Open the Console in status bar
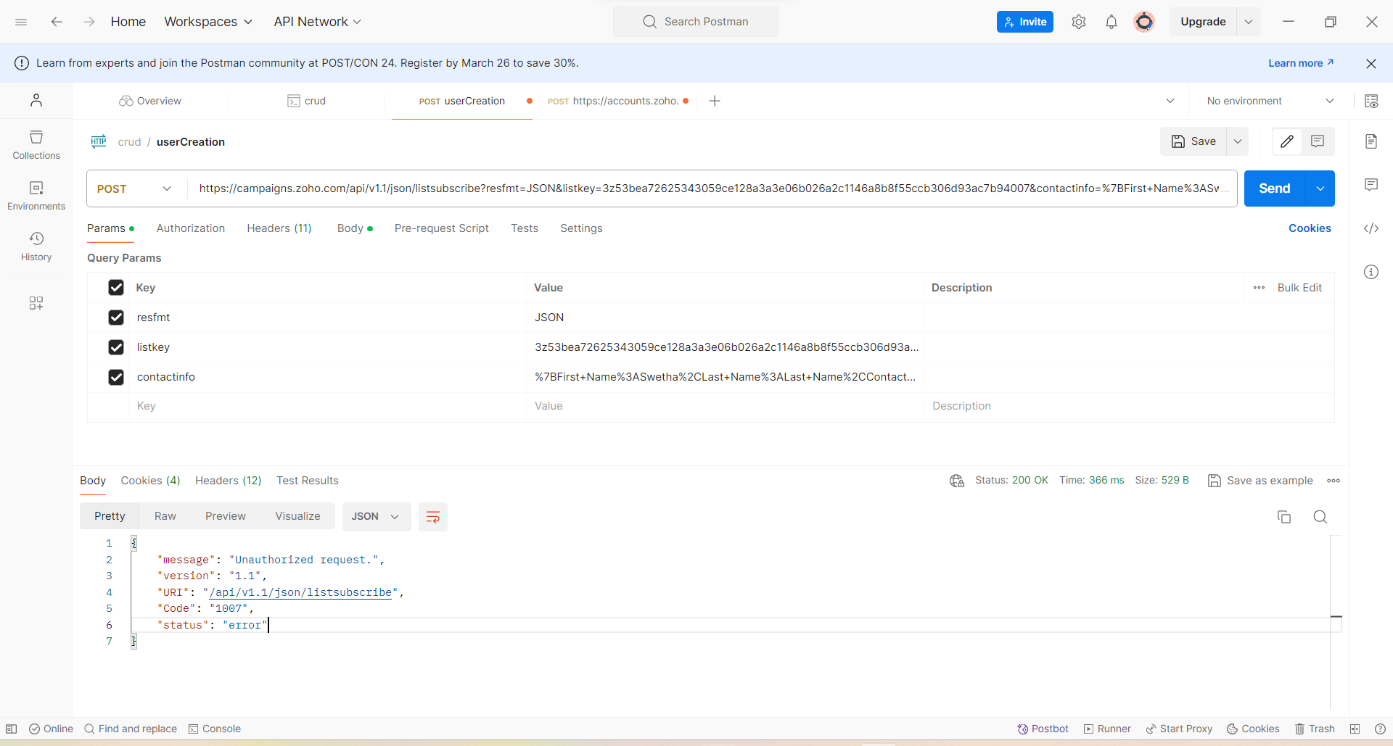The image size is (1393, 746). tap(215, 729)
